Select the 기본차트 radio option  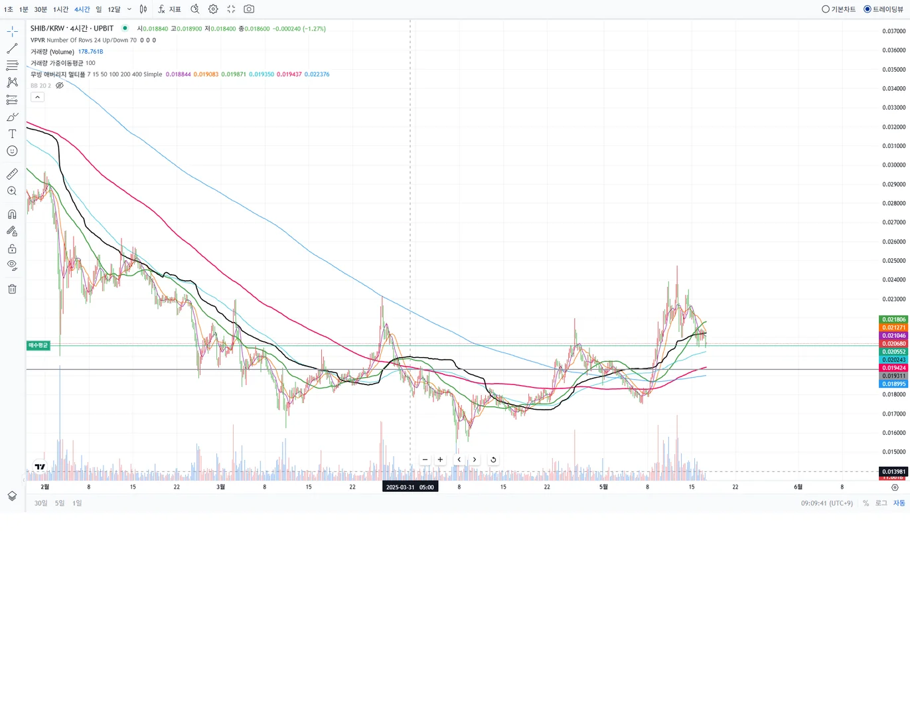(x=839, y=9)
